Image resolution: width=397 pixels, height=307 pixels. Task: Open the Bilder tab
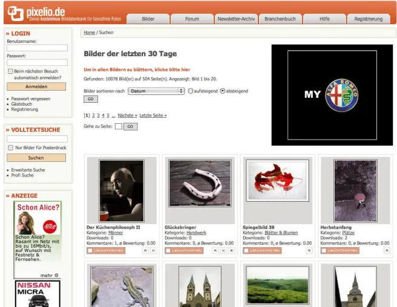pyautogui.click(x=148, y=19)
